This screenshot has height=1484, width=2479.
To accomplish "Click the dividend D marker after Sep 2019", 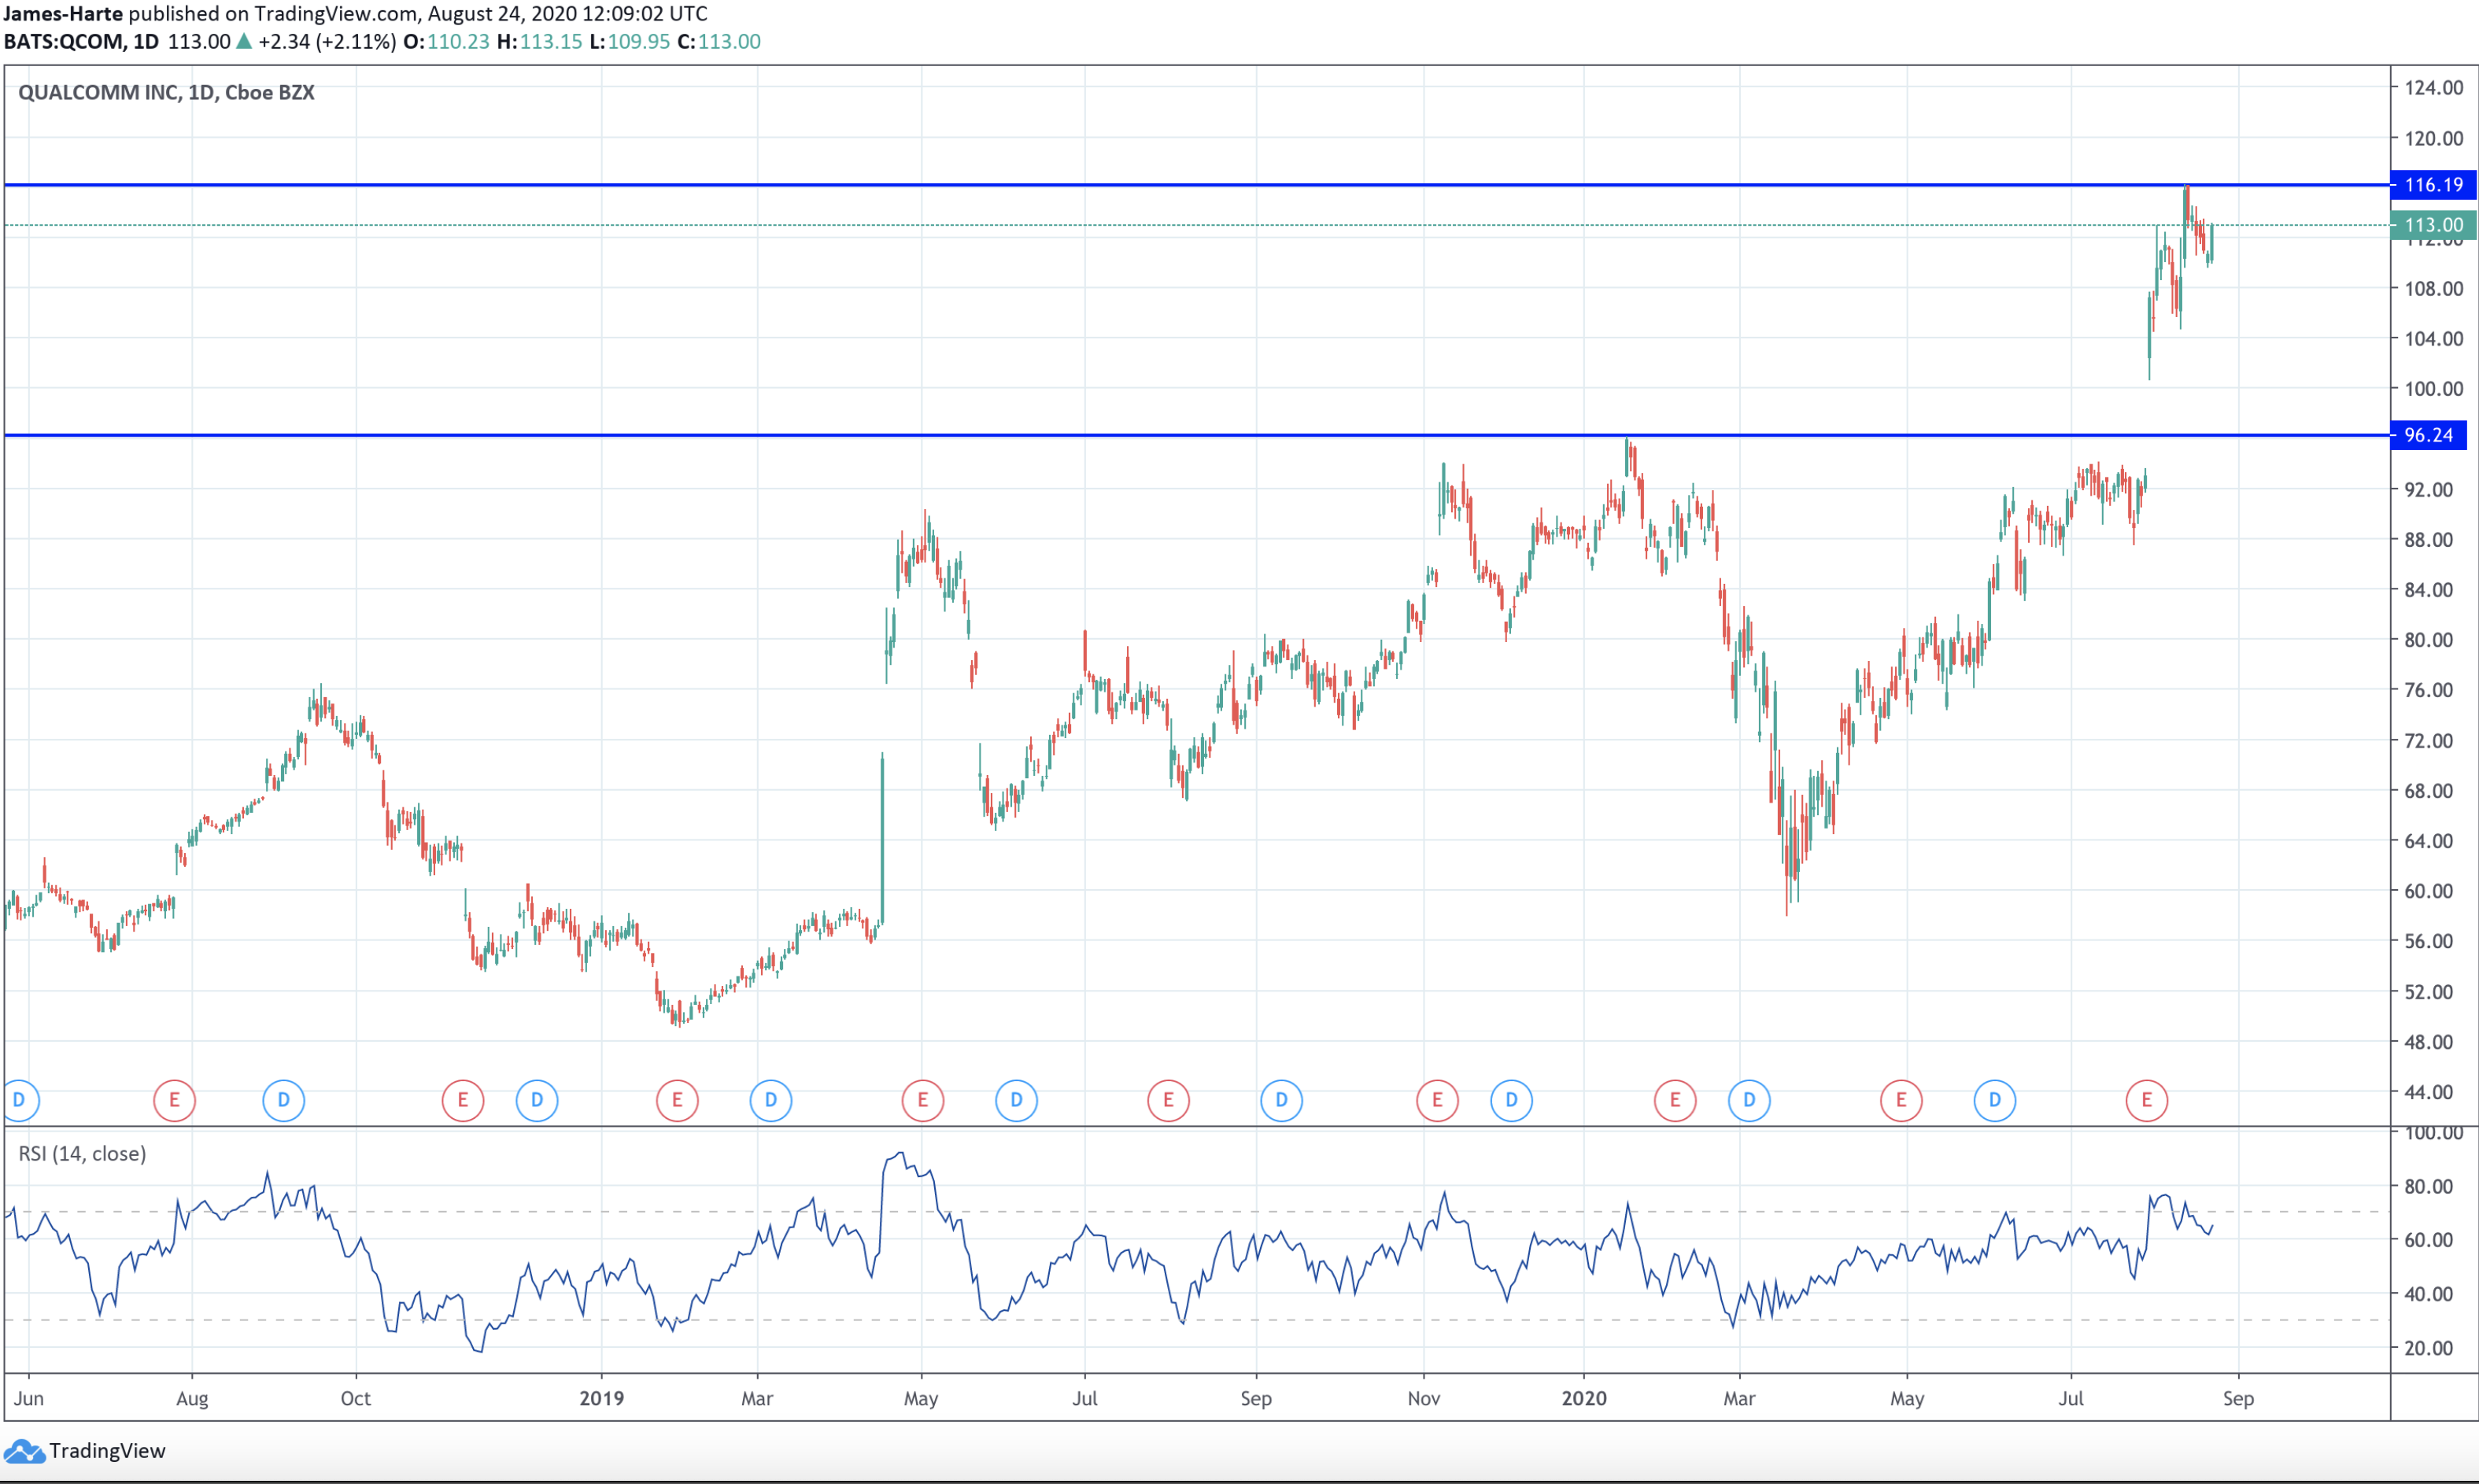I will (x=1281, y=1100).
